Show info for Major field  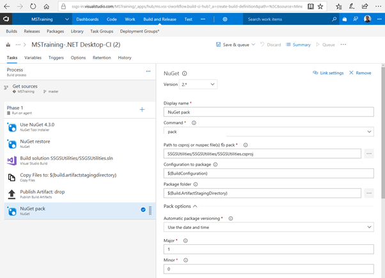(x=185, y=241)
